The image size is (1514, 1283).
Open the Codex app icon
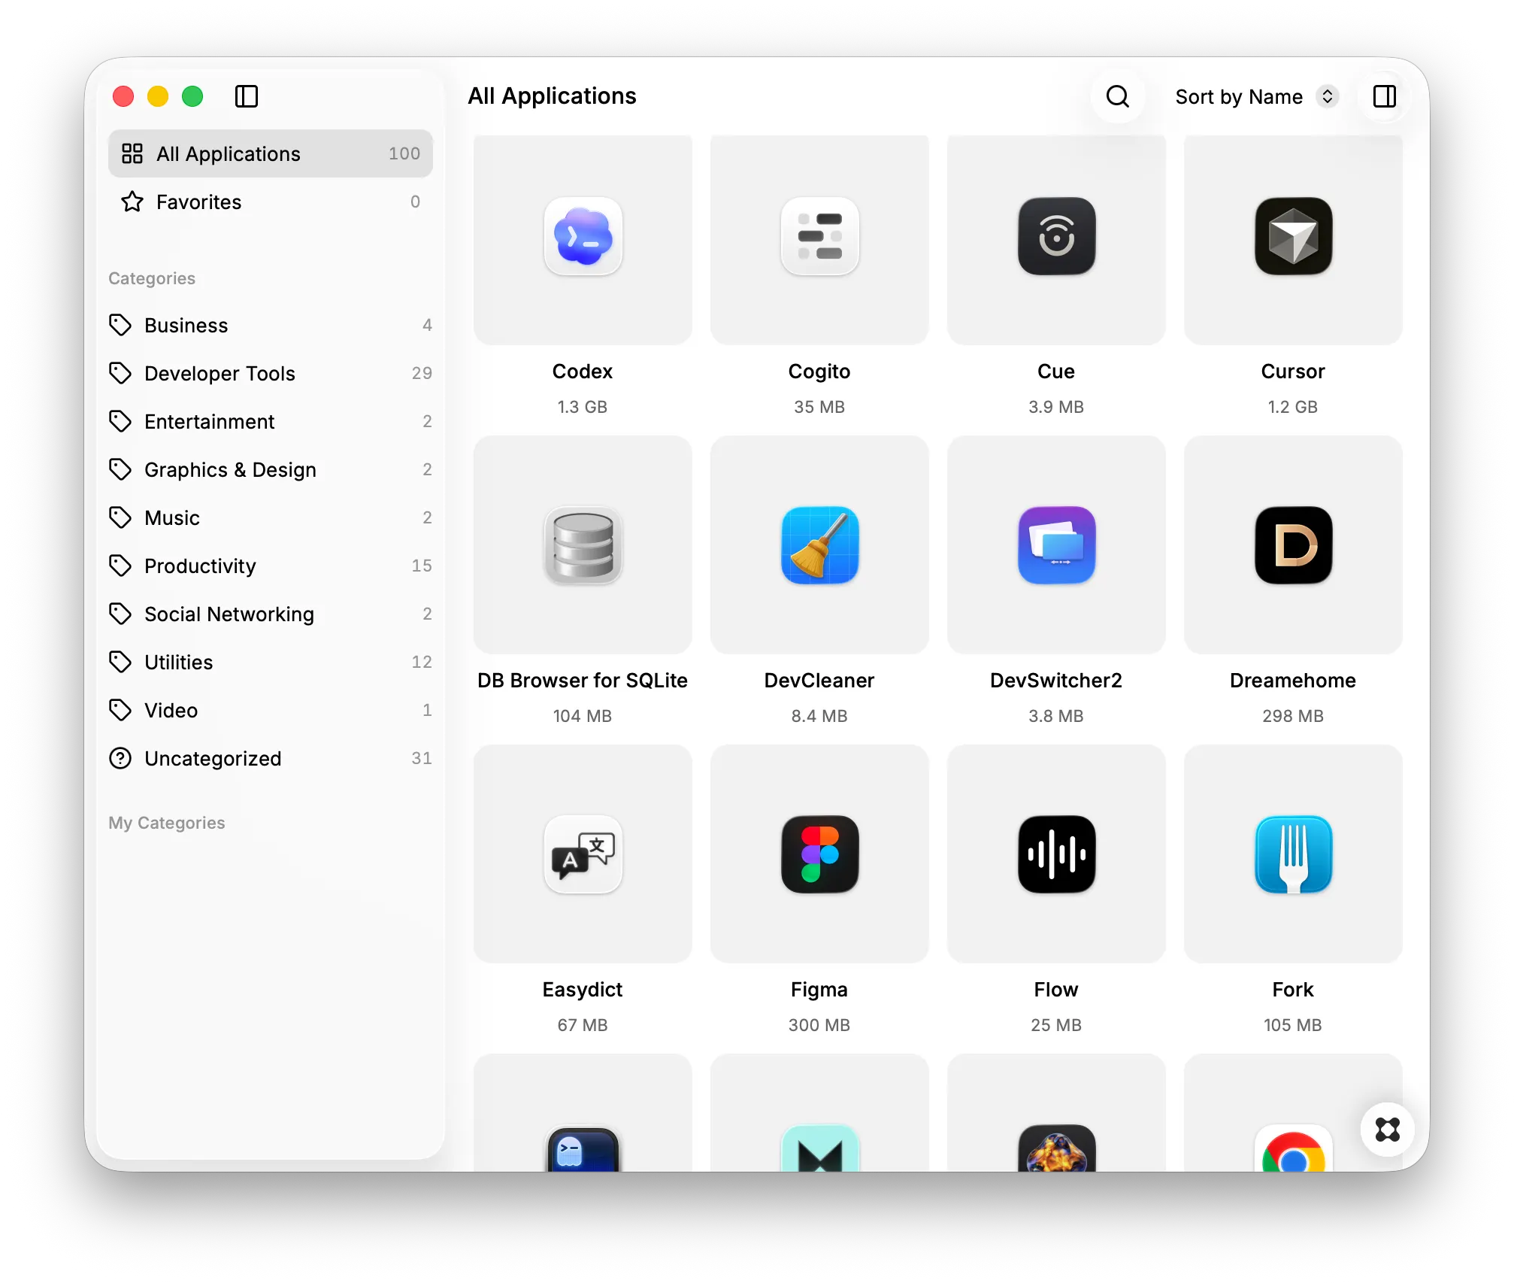(x=583, y=236)
